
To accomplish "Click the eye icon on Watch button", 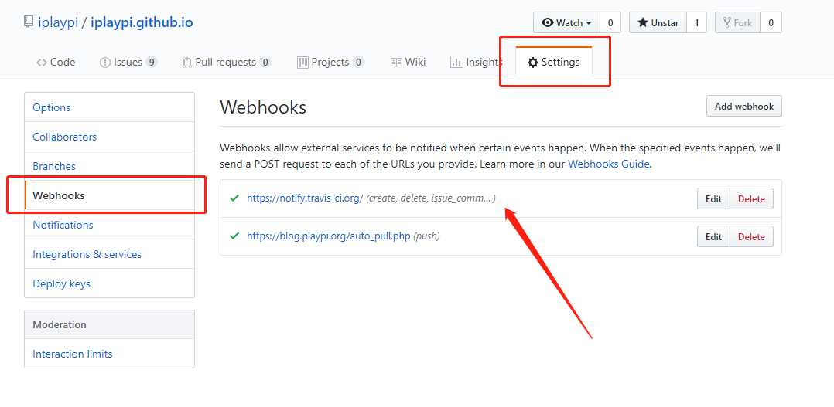I will [x=547, y=23].
